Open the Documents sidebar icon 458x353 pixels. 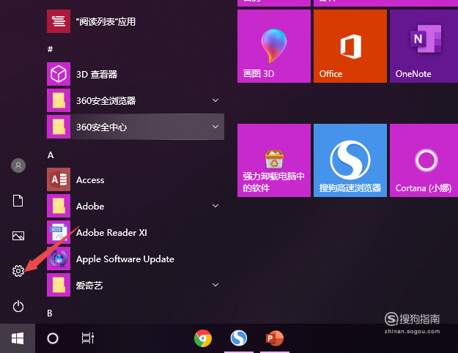coord(18,201)
